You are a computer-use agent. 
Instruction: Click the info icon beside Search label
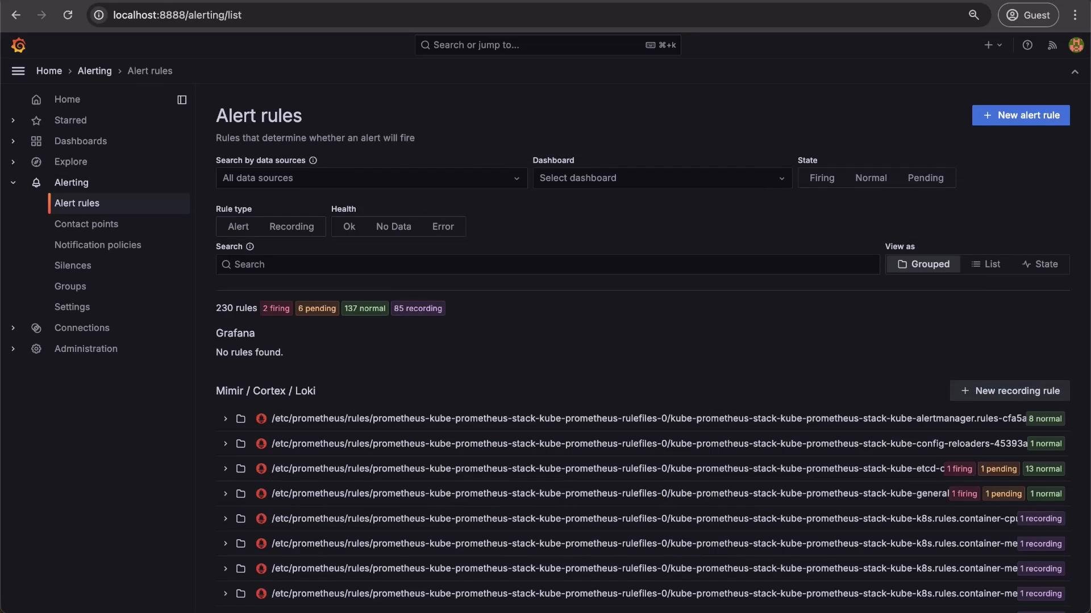click(x=250, y=246)
